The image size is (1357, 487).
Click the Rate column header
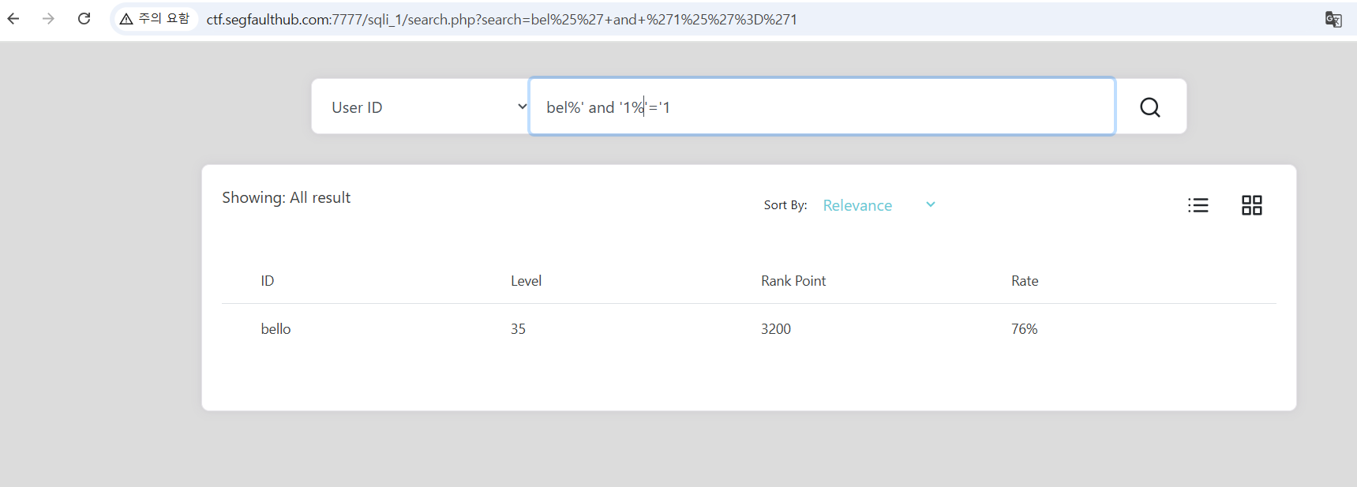pos(1024,281)
